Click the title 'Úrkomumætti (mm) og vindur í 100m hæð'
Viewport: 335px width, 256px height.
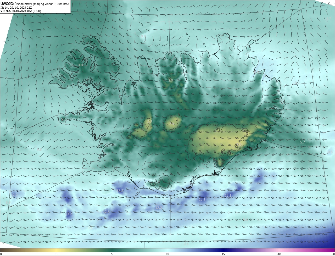[x=42, y=4]
